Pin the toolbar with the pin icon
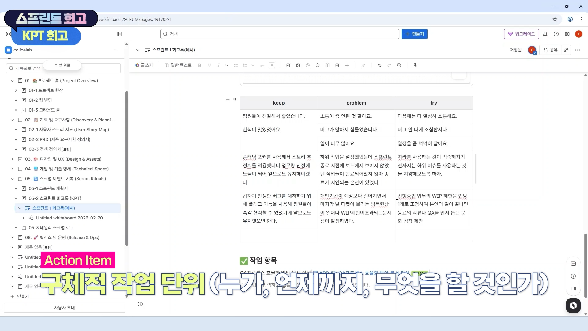588x331 pixels. coord(415,65)
